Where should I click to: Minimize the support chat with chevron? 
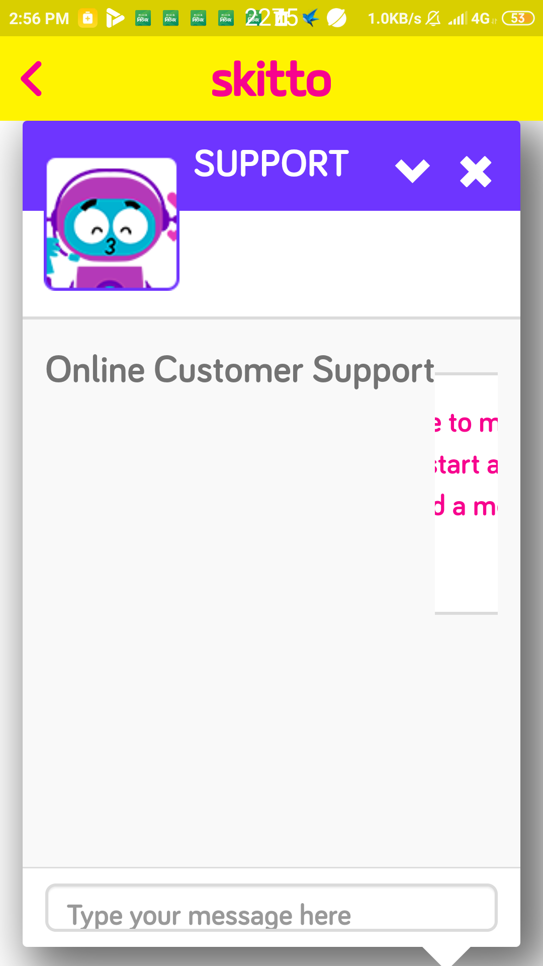tap(412, 171)
